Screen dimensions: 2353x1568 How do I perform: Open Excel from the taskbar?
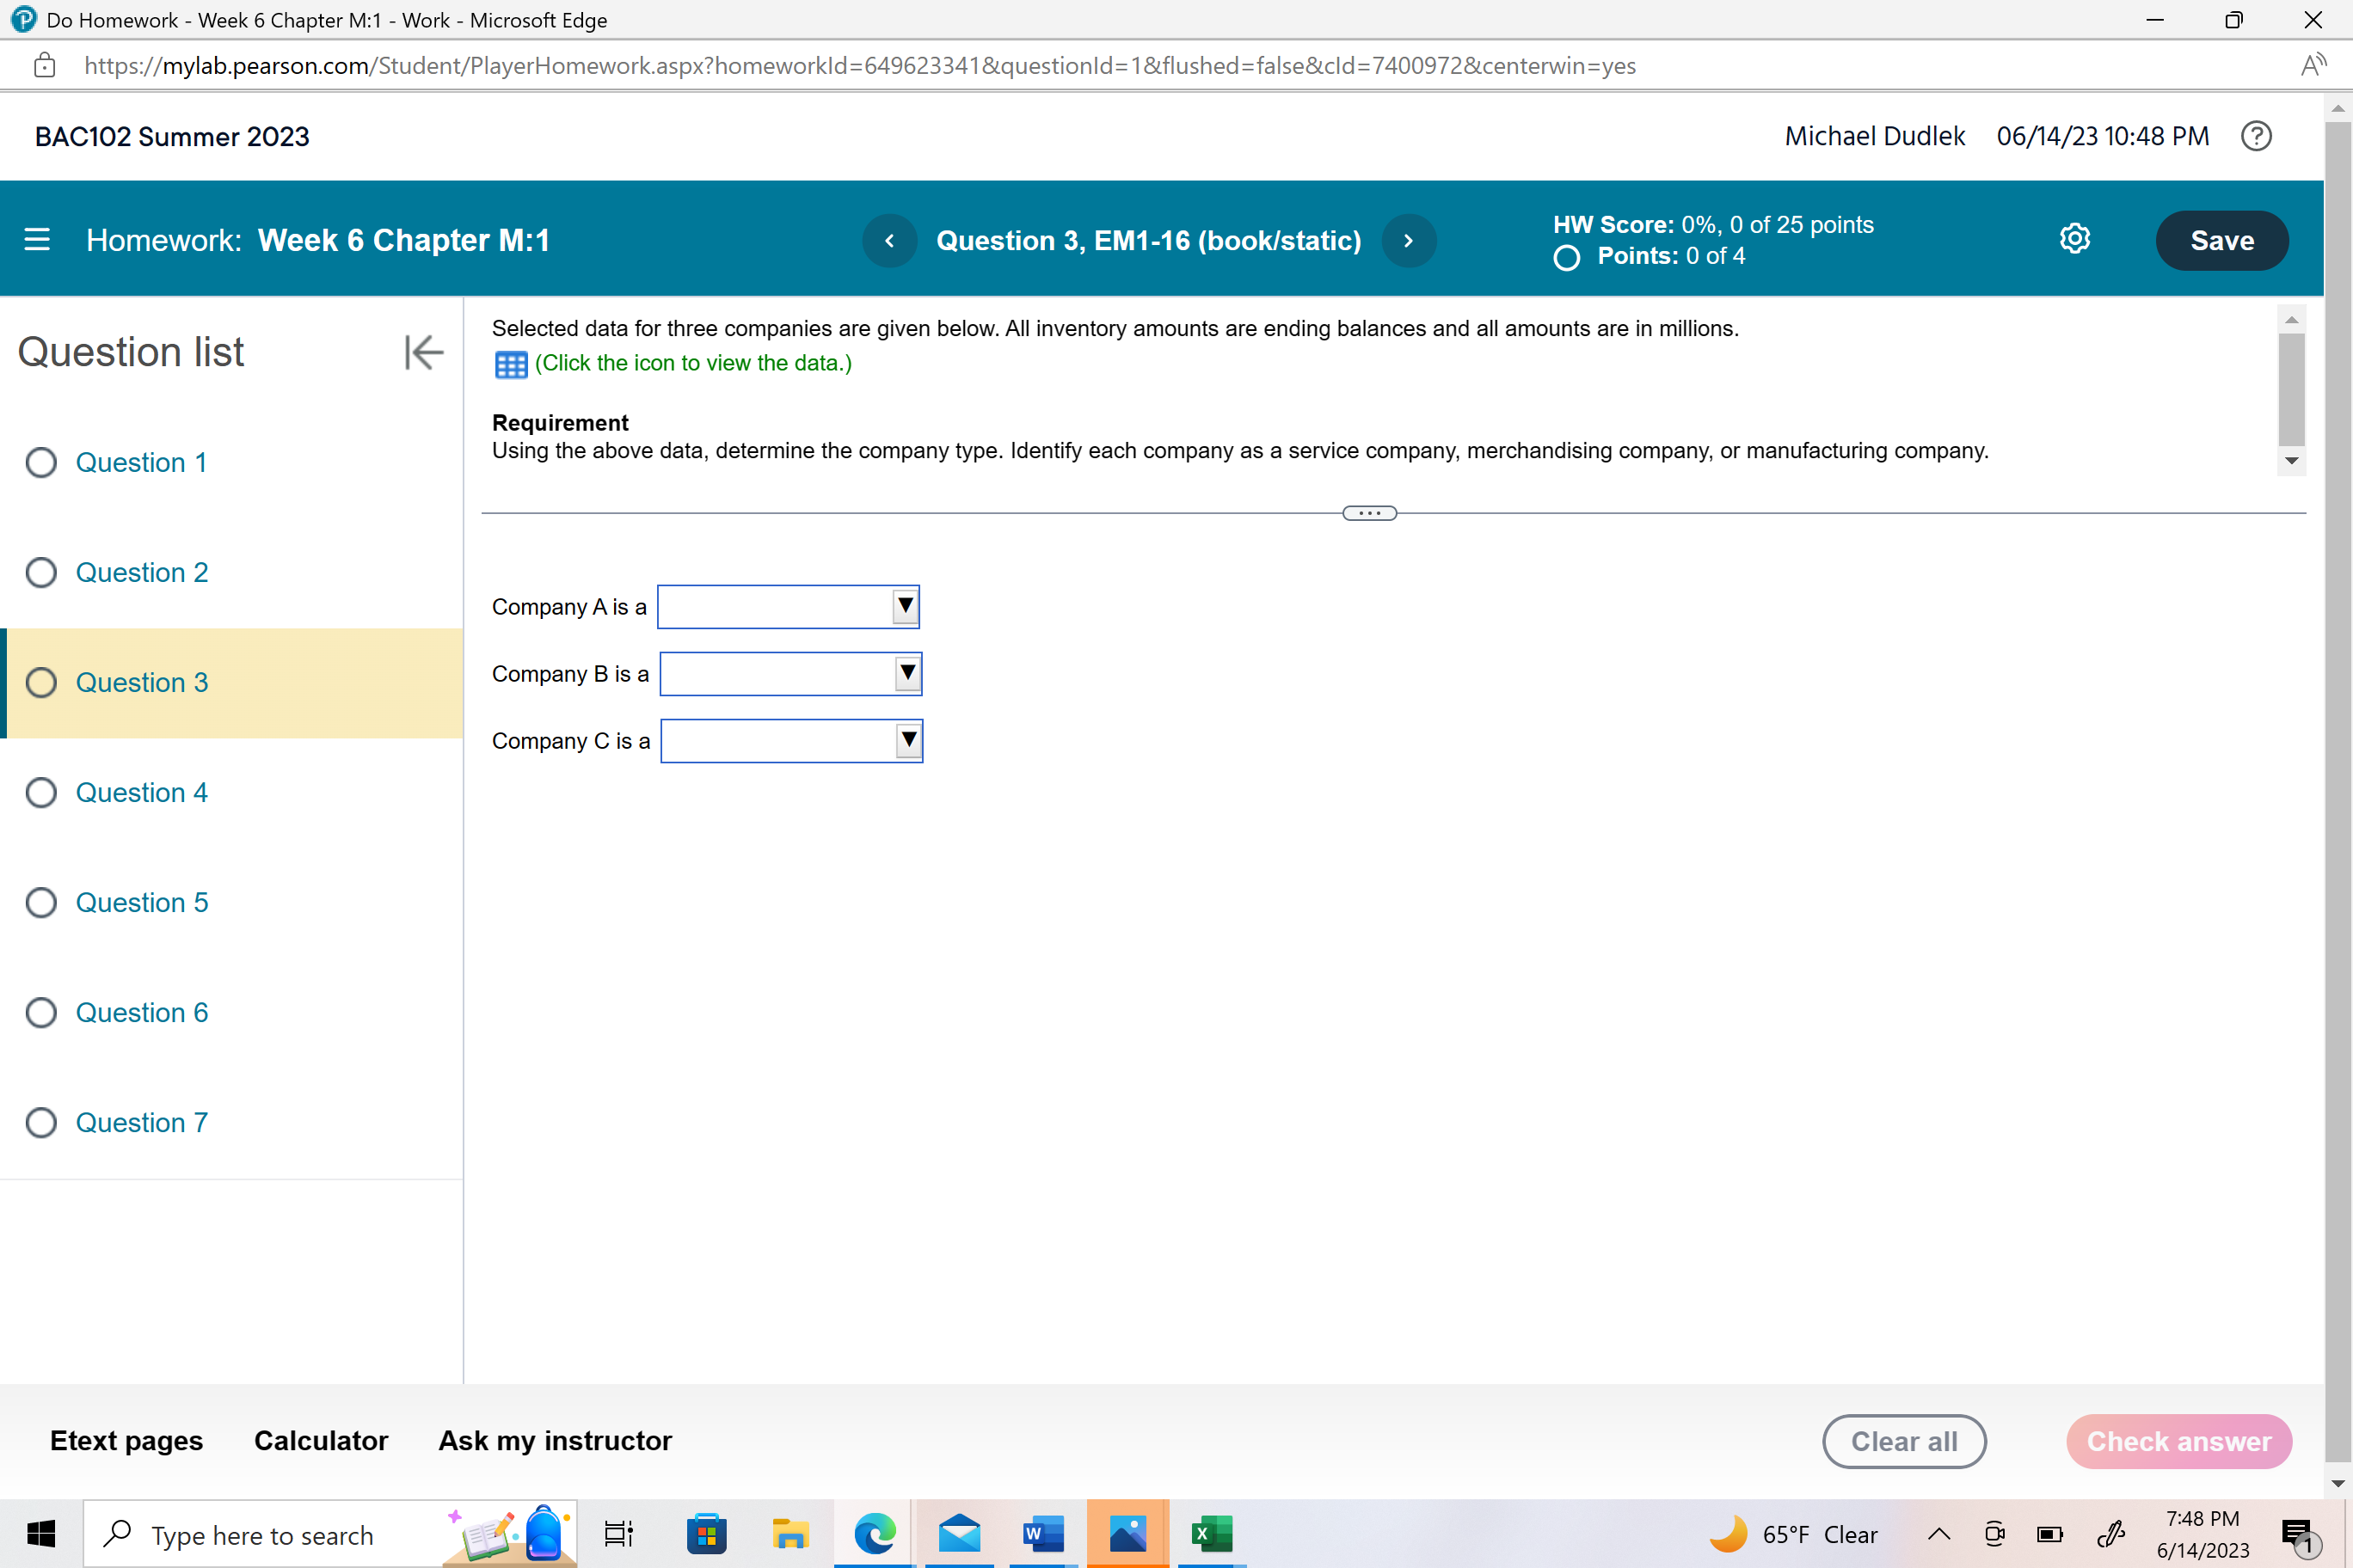click(x=1212, y=1533)
